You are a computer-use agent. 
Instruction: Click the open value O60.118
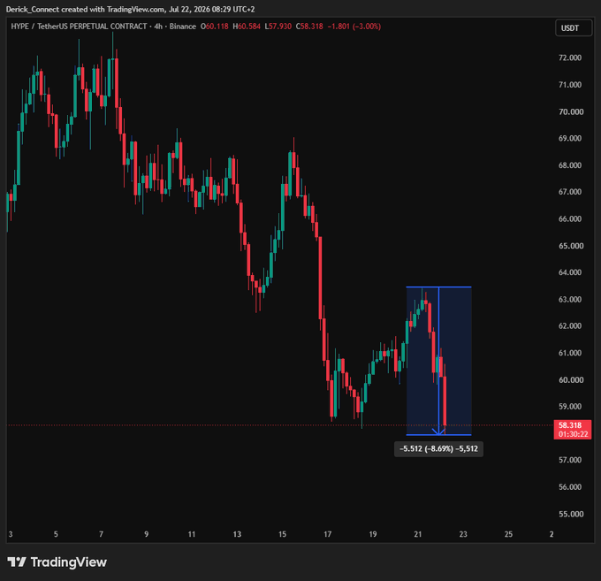click(x=214, y=27)
